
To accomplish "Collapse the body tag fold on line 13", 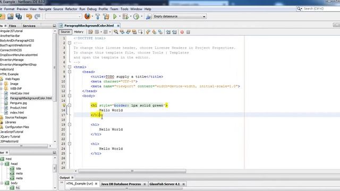I will point(70,95).
